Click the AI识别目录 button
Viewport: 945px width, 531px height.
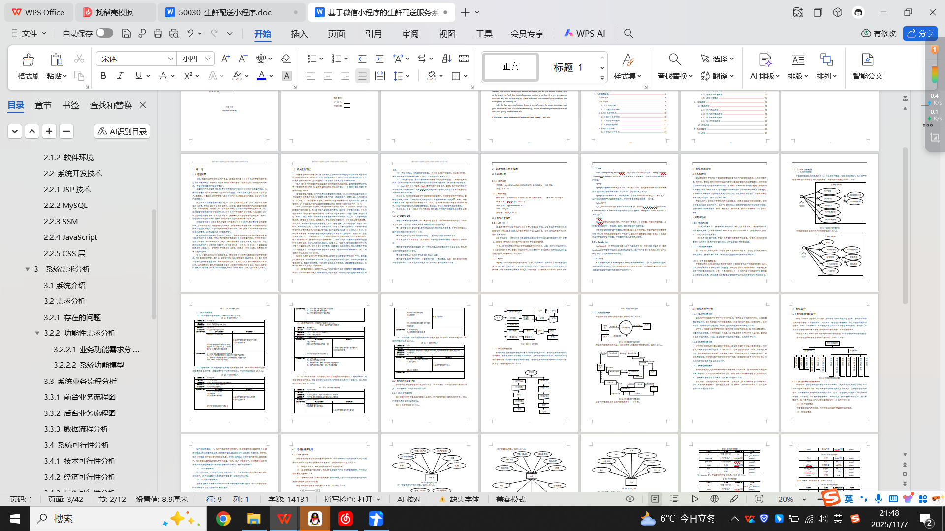[x=122, y=131]
